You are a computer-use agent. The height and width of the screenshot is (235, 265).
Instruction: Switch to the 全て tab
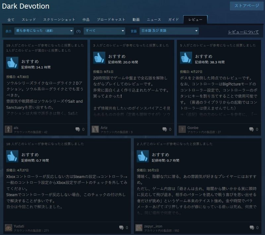11,20
